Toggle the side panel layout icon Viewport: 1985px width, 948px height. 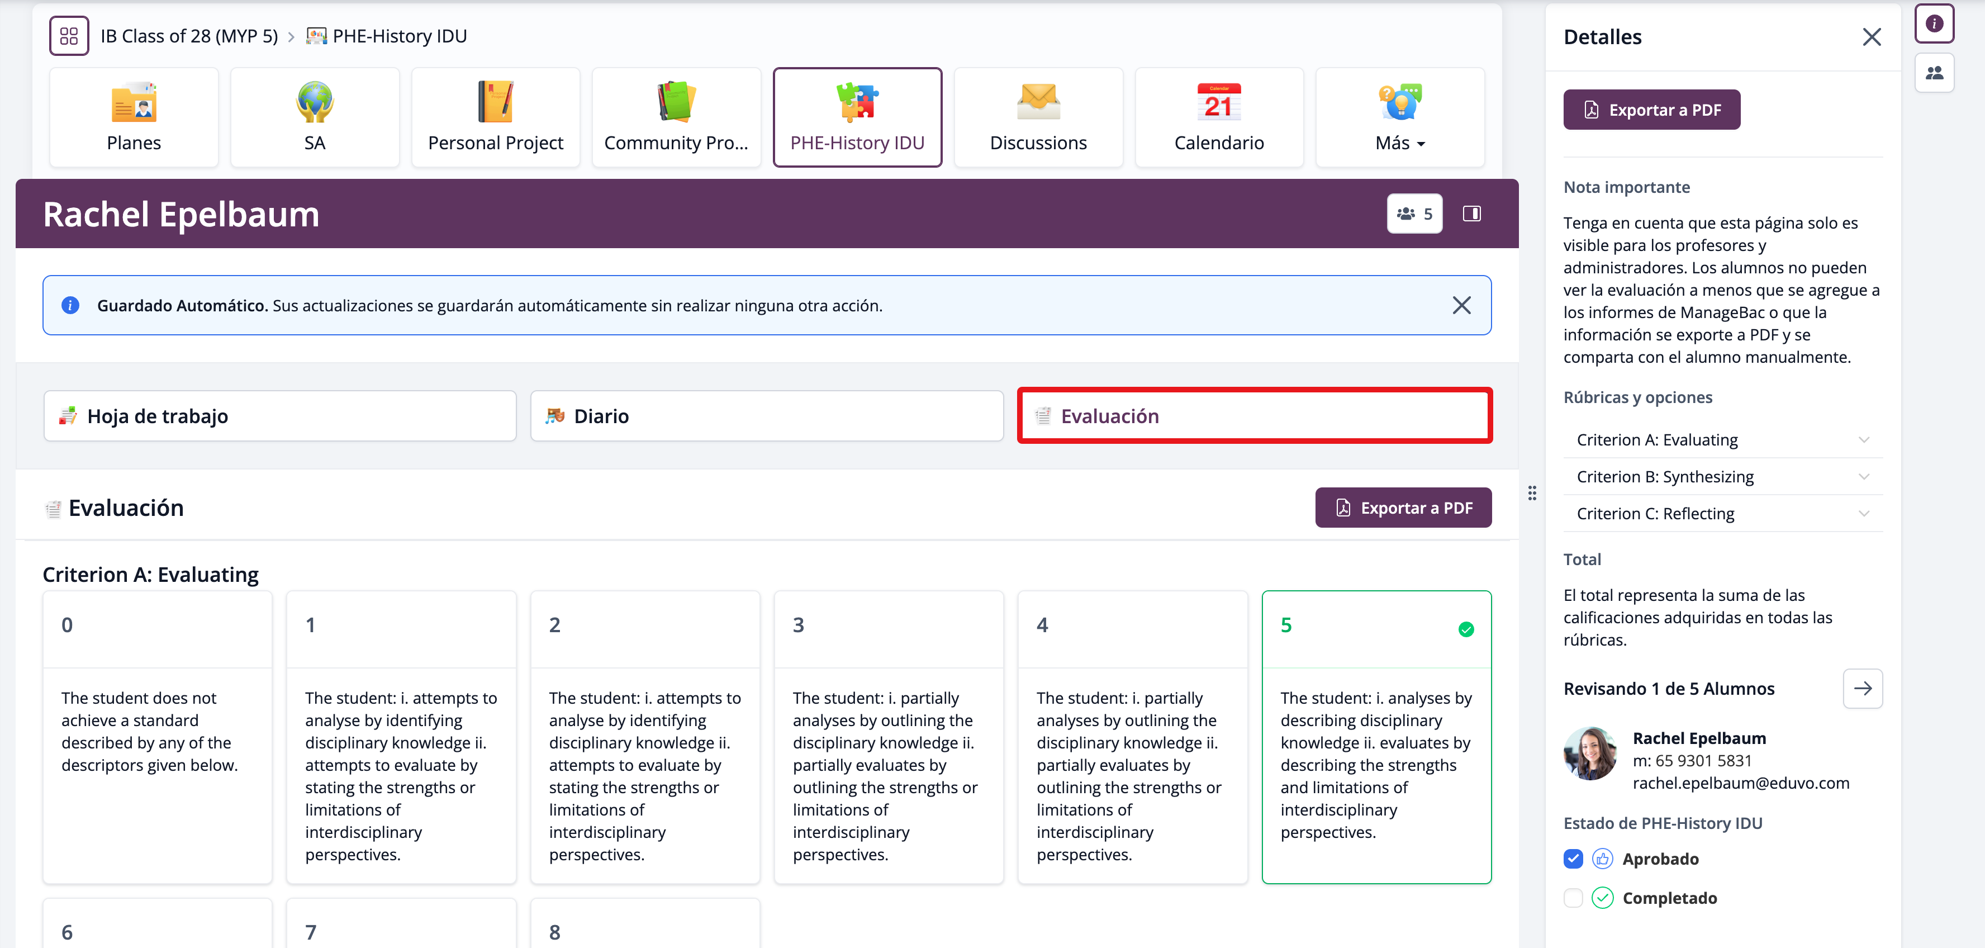(1471, 214)
